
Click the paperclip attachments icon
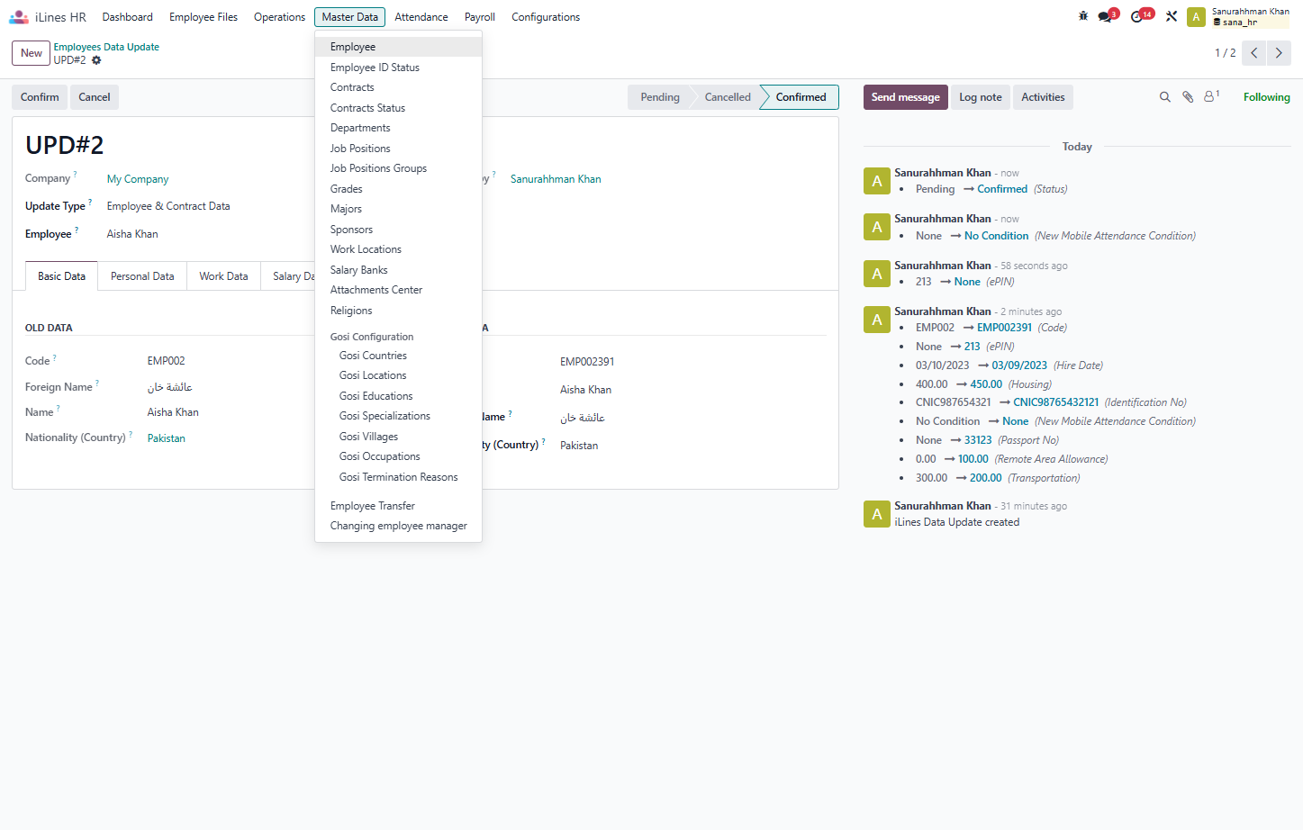point(1188,97)
